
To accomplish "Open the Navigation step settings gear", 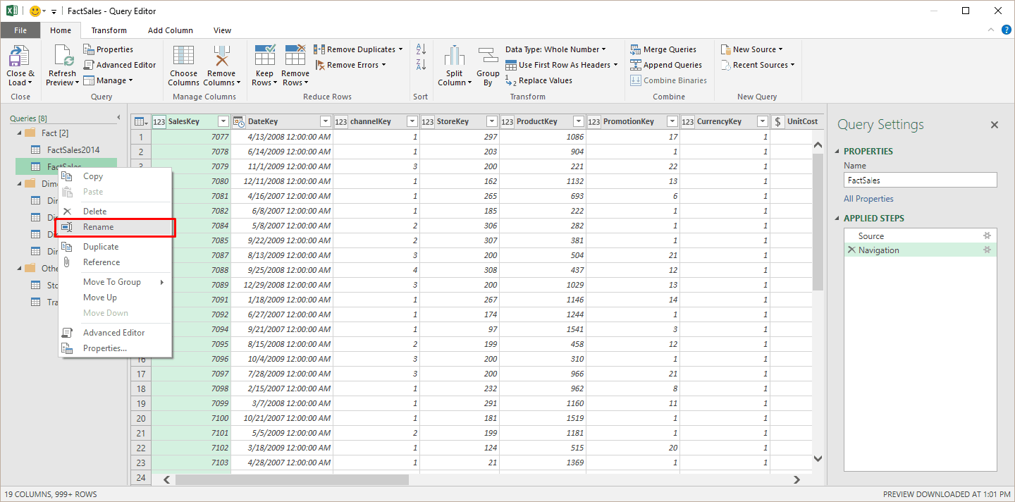I will pos(988,250).
